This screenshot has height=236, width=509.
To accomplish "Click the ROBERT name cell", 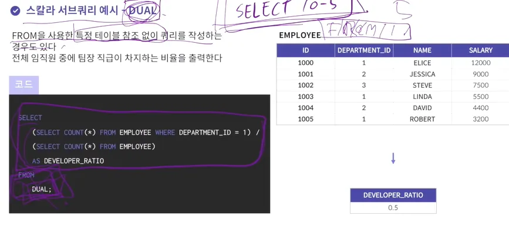I will click(x=422, y=119).
